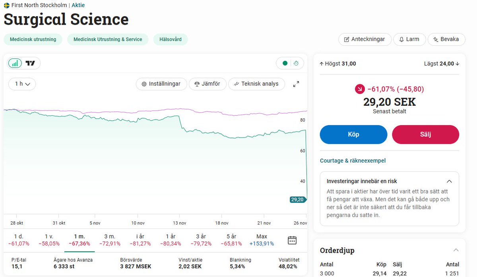Click the Köp price 29,14 in Orderdjup
The width and height of the screenshot is (477, 277).
379,273
